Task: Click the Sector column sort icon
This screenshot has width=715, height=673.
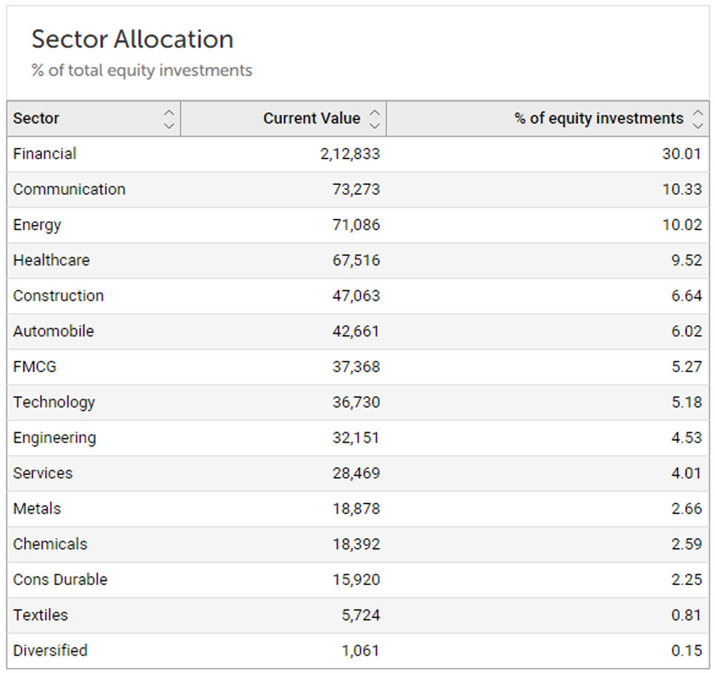Action: 169,119
